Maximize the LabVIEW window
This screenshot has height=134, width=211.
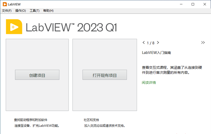(193, 4)
